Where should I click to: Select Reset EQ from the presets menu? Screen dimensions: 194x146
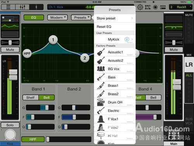[114, 27]
